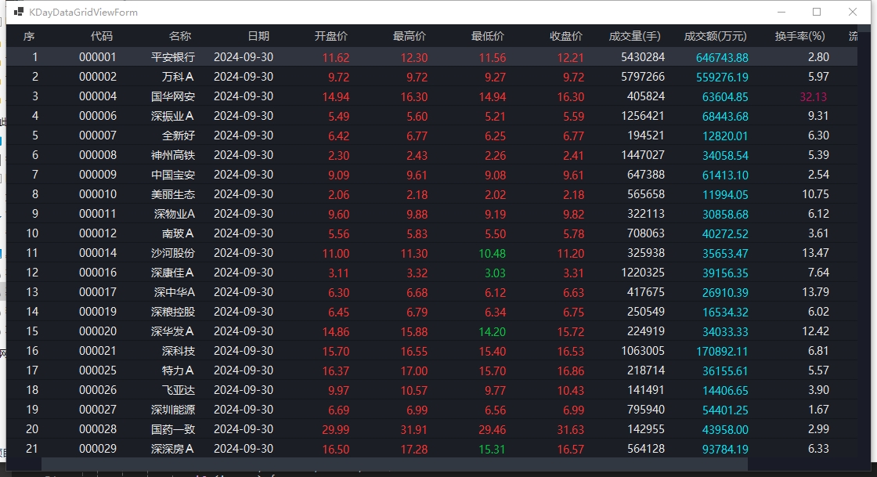Click the 最高价 column header
This screenshot has height=477, width=877.
[410, 36]
